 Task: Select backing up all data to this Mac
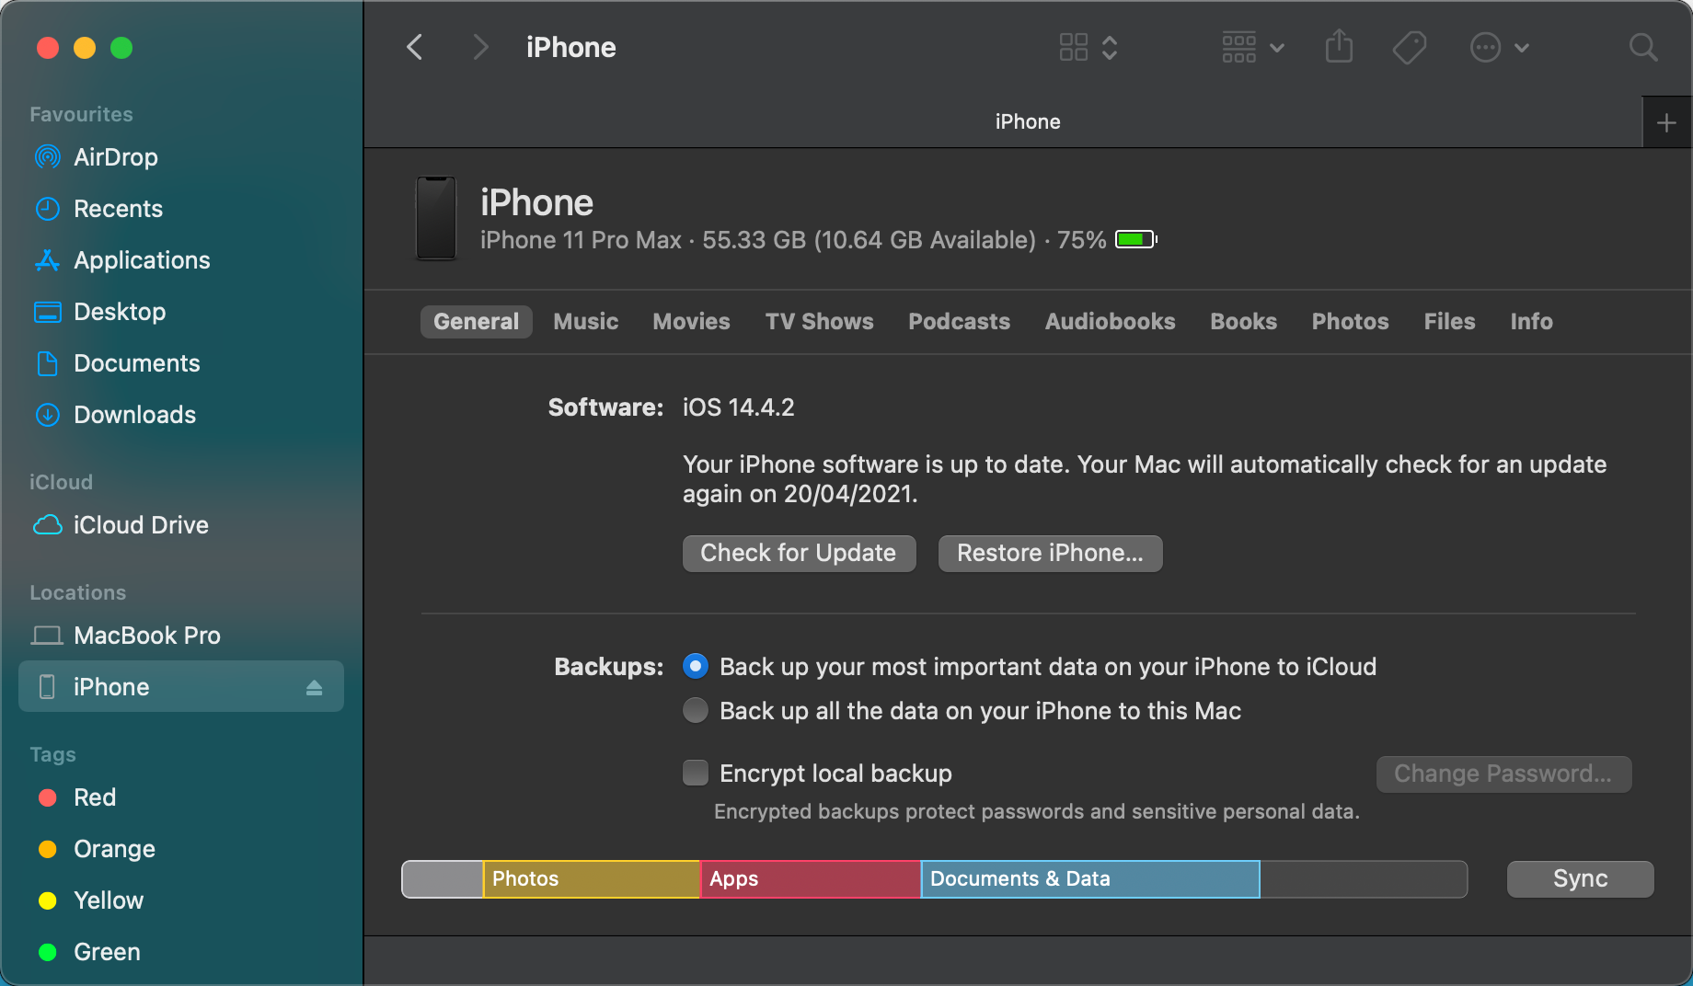tap(696, 710)
